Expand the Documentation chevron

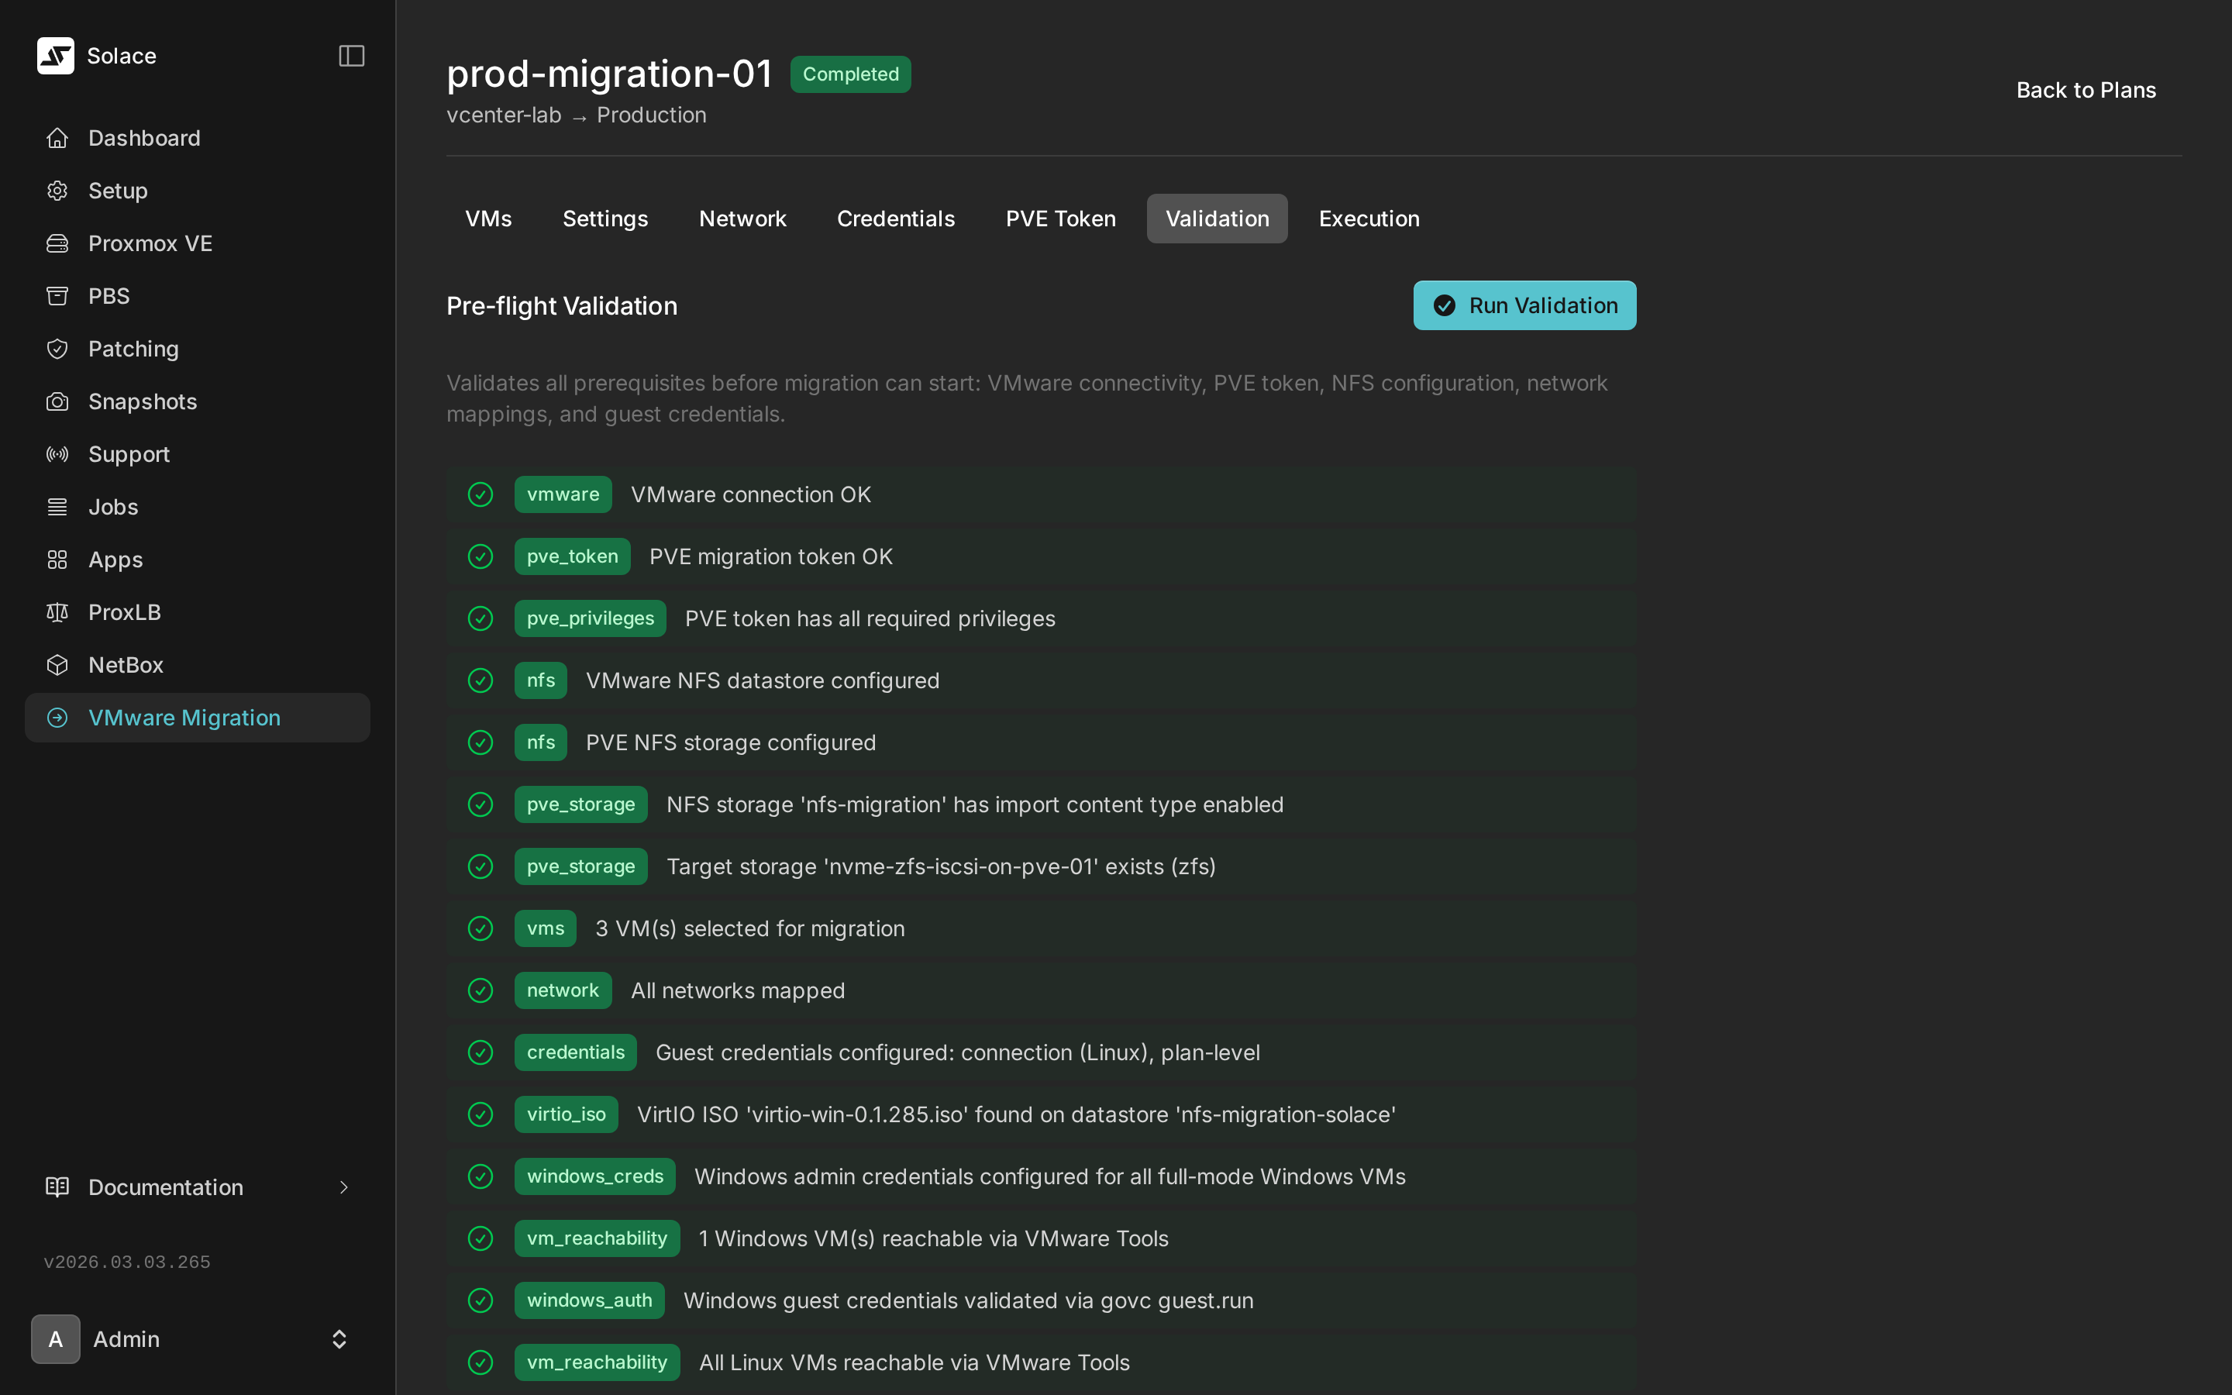click(x=343, y=1187)
